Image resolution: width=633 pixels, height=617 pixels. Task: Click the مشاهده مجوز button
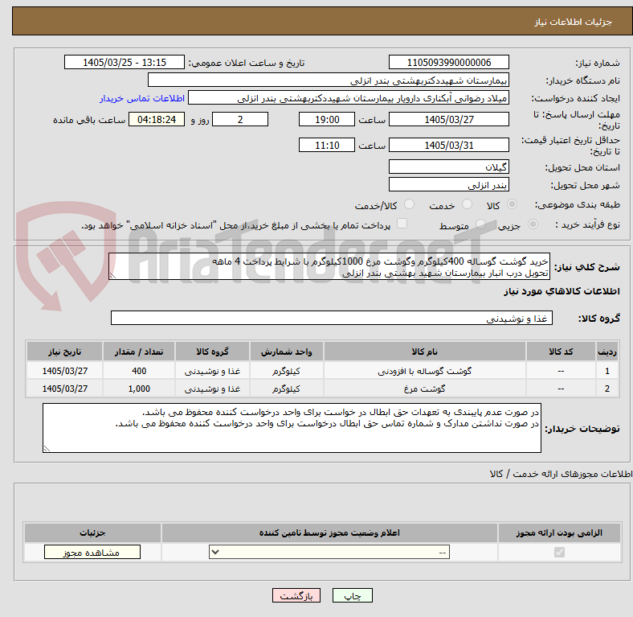click(x=92, y=553)
